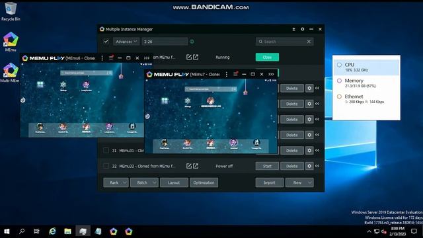The height and width of the screenshot is (238, 423).
Task: Open the hamburger menu in MEmu6 window
Action: (x=111, y=58)
